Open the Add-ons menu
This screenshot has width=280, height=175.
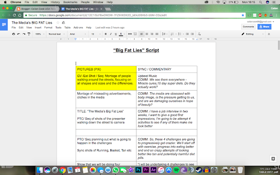click(x=78, y=28)
